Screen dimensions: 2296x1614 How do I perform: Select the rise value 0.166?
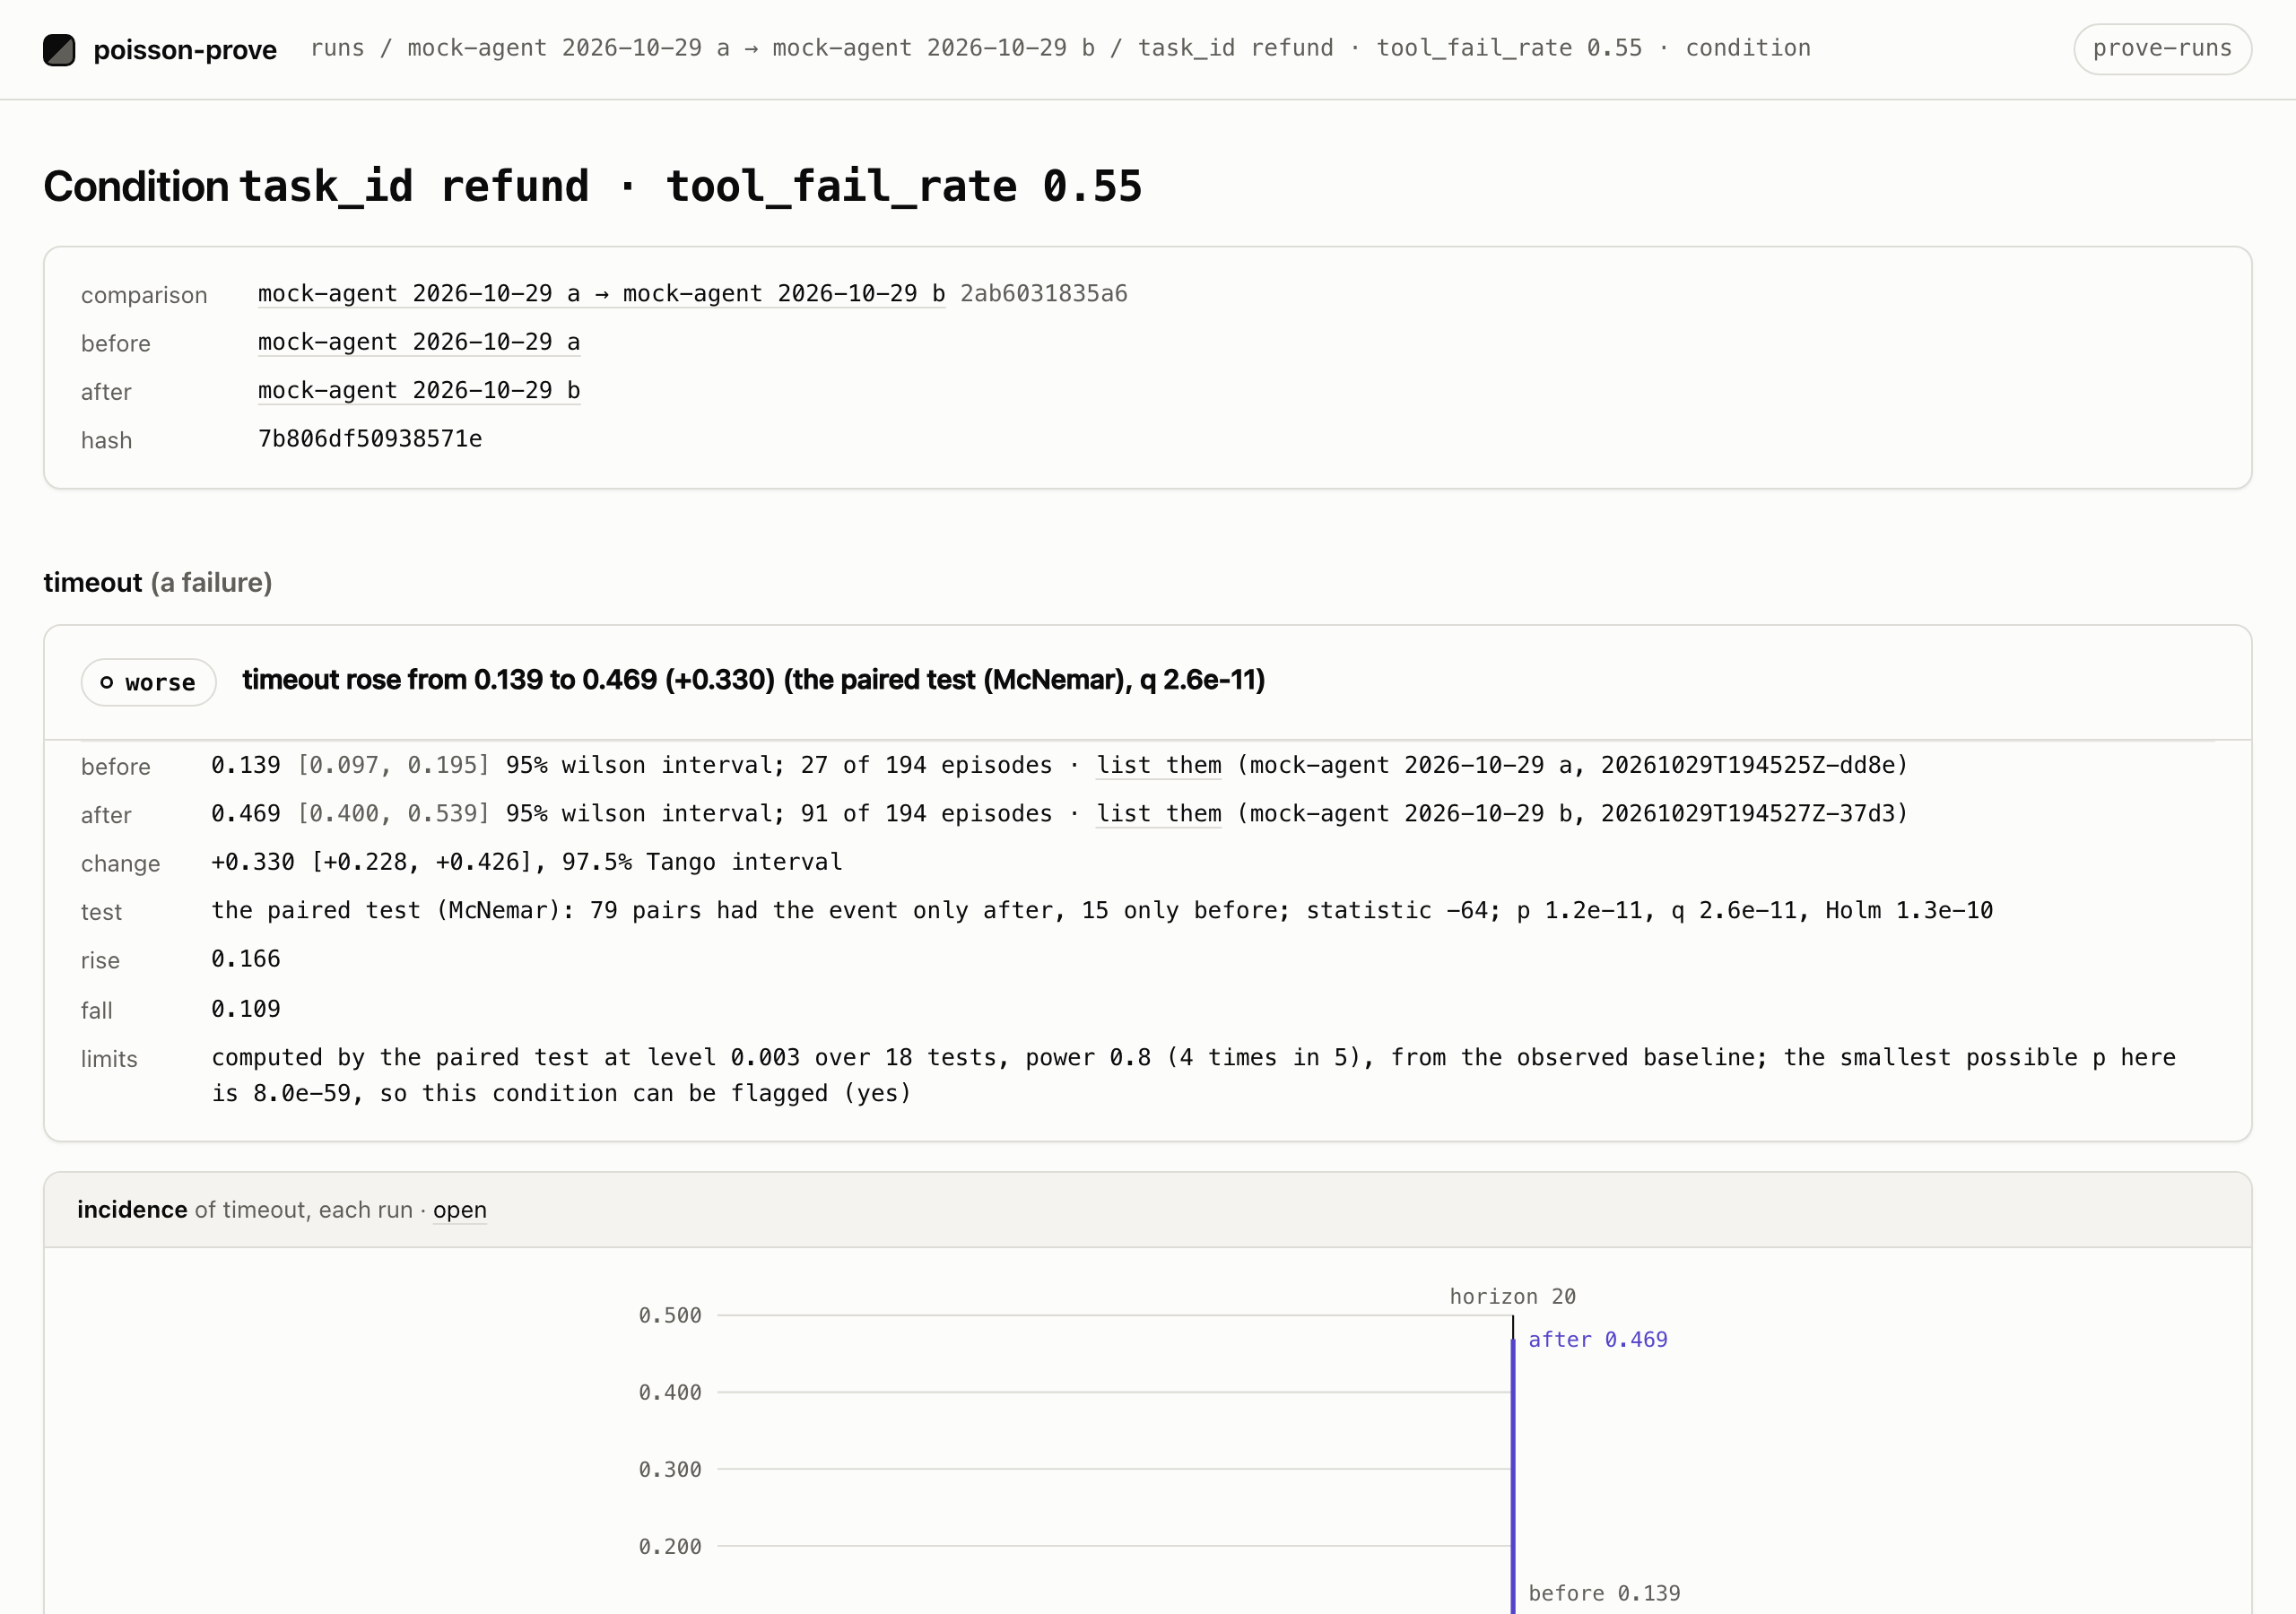[x=245, y=959]
